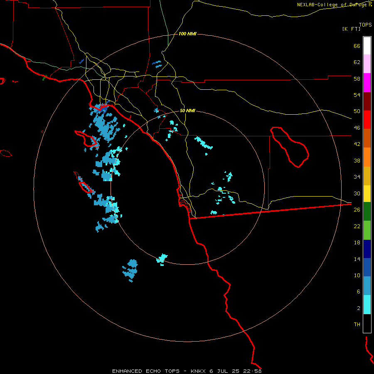Click the legend value "14"
This screenshot has height=374, width=374.
click(x=357, y=259)
